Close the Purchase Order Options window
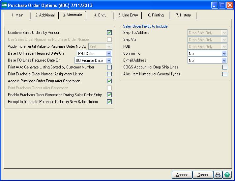Image resolution: width=235 pixels, height=181 pixels. point(229,5)
